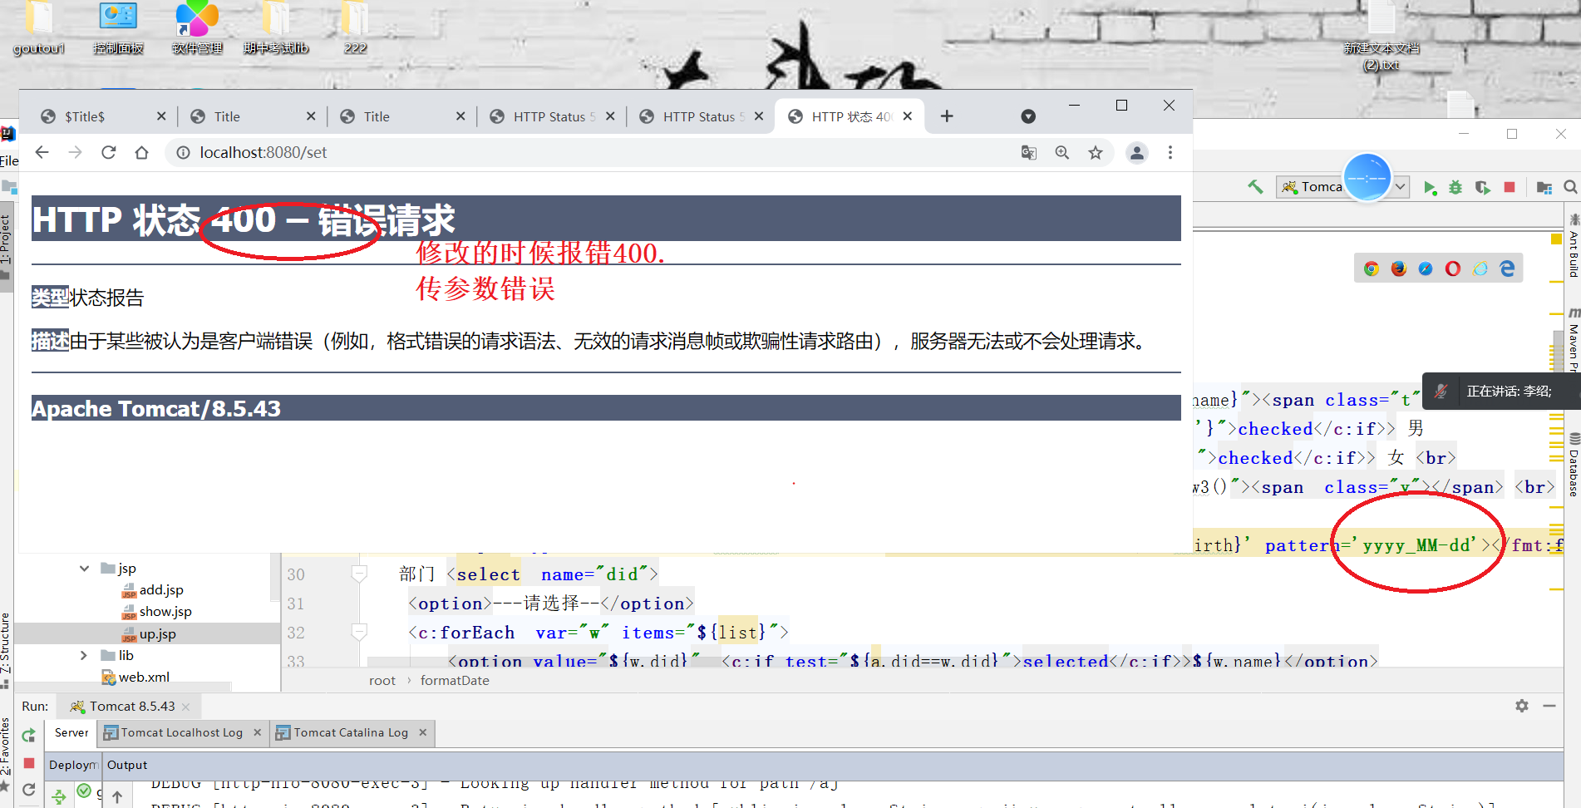This screenshot has width=1581, height=808.
Task: Preview page in Firefox from editor popup
Action: tap(1399, 269)
